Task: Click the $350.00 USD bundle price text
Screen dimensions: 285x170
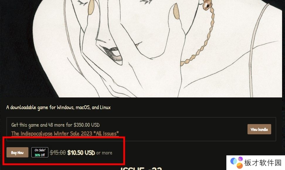Action: 86,125
